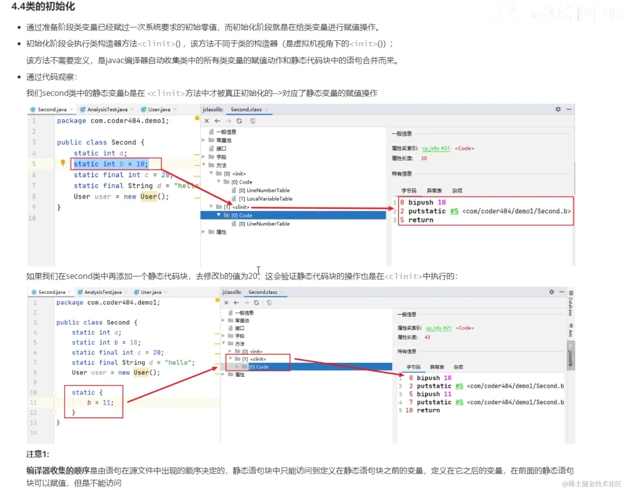Screen dimensions: 624x490
Task: Click yellow warning marker atop lower editor
Action: [x=217, y=300]
